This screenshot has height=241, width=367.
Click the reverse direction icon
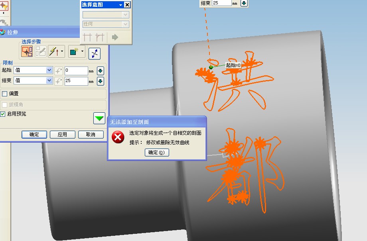(x=95, y=53)
